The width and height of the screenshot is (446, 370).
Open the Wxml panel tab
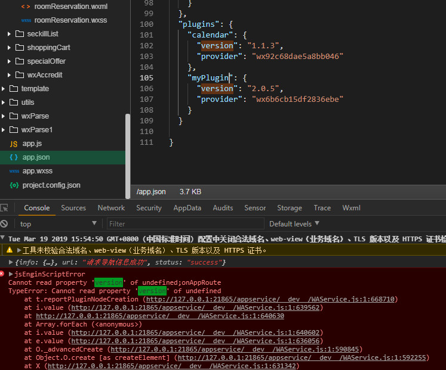coord(351,208)
